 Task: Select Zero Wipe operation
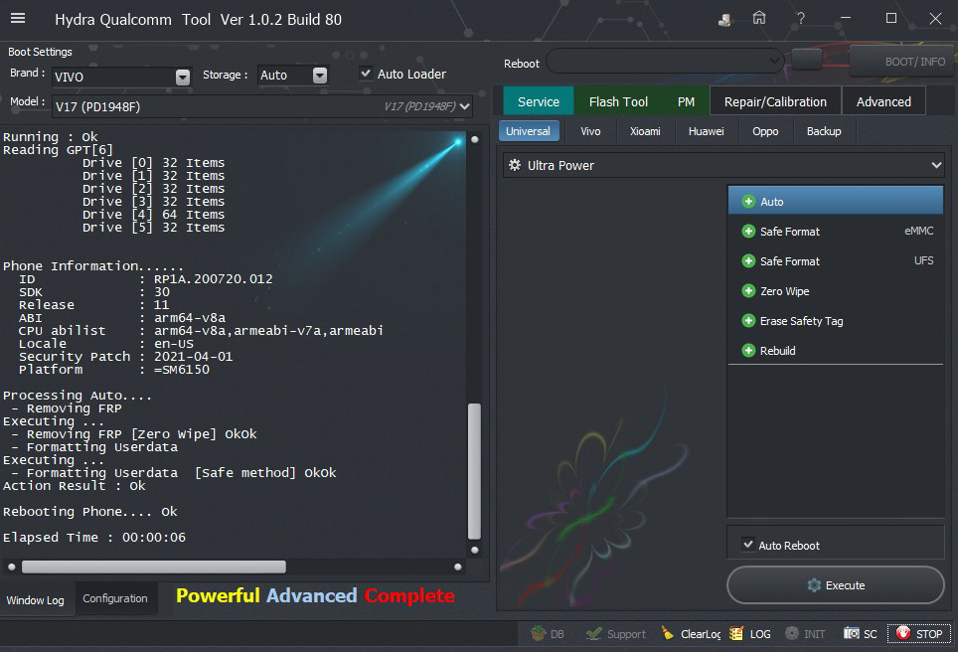835,291
